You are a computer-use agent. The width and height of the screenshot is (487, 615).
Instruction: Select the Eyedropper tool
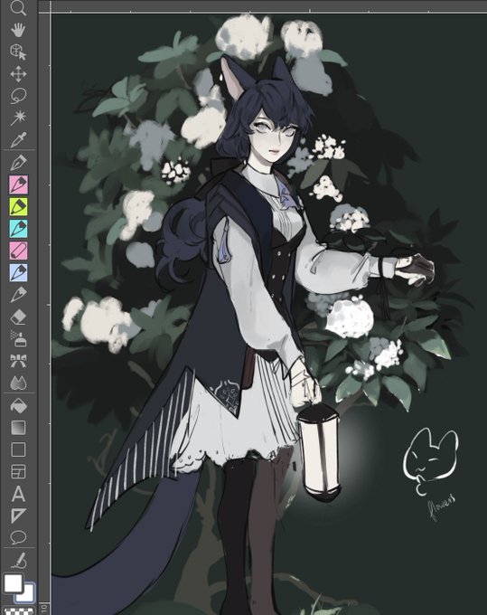coord(18,139)
